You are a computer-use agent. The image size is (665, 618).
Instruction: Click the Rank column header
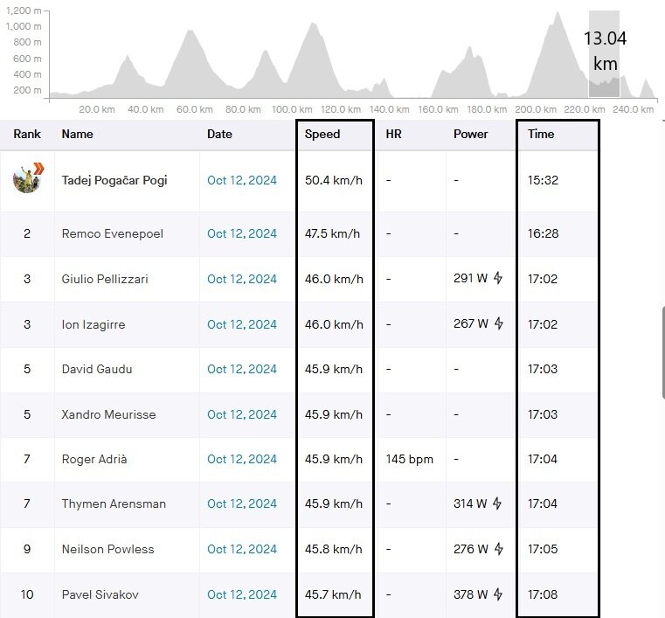27,135
